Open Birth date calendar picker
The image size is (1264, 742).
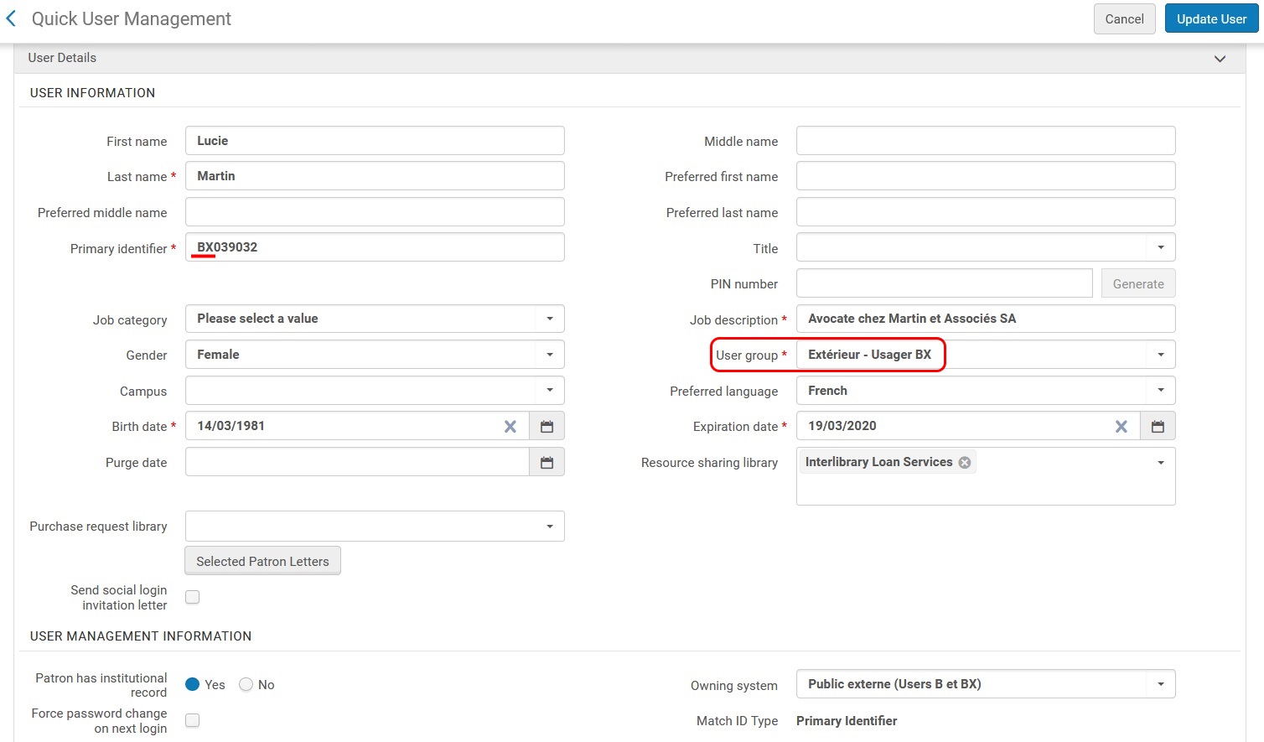pyautogui.click(x=547, y=427)
